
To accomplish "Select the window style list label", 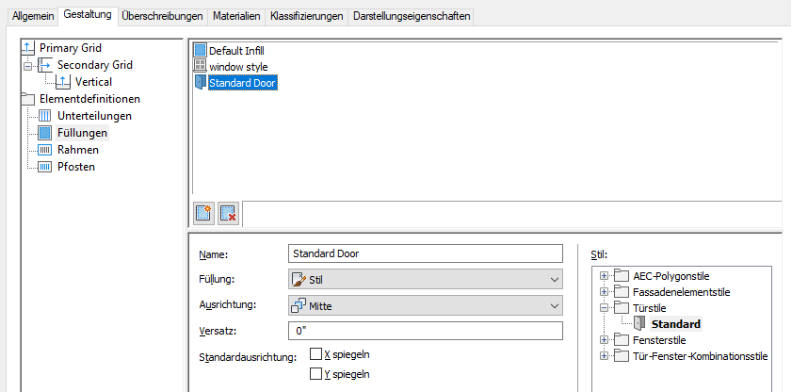I will [x=238, y=66].
